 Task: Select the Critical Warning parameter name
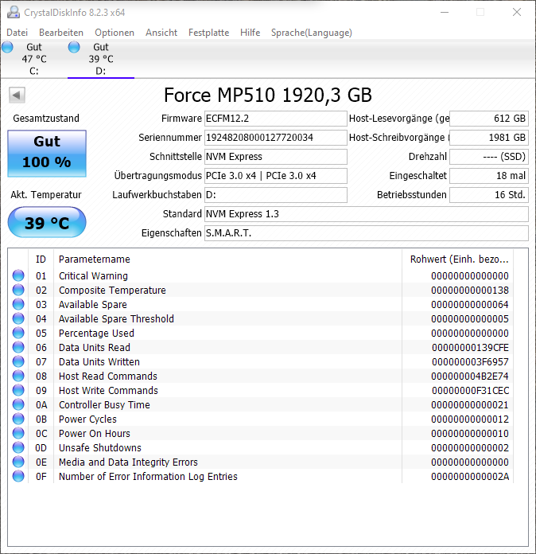pyautogui.click(x=93, y=275)
